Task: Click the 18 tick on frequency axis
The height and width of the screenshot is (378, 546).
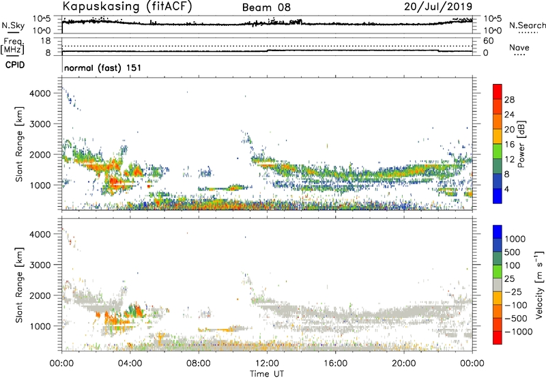Action: click(x=45, y=40)
